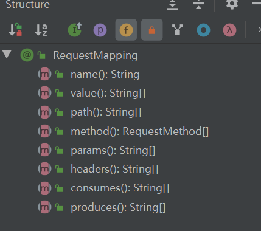This screenshot has width=261, height=231.
Task: Toggle Sort Alphabetically
Action: coord(41,30)
